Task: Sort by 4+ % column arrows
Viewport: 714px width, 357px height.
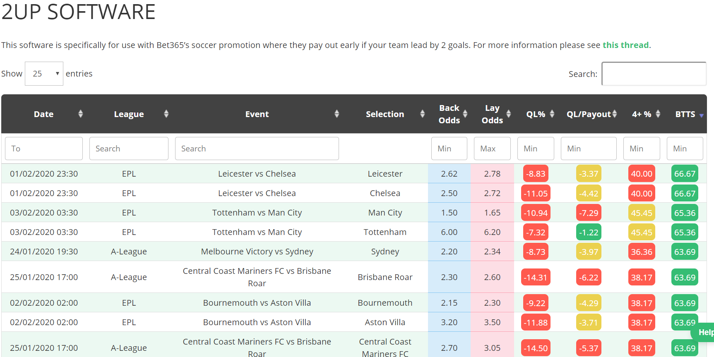Action: click(x=658, y=114)
